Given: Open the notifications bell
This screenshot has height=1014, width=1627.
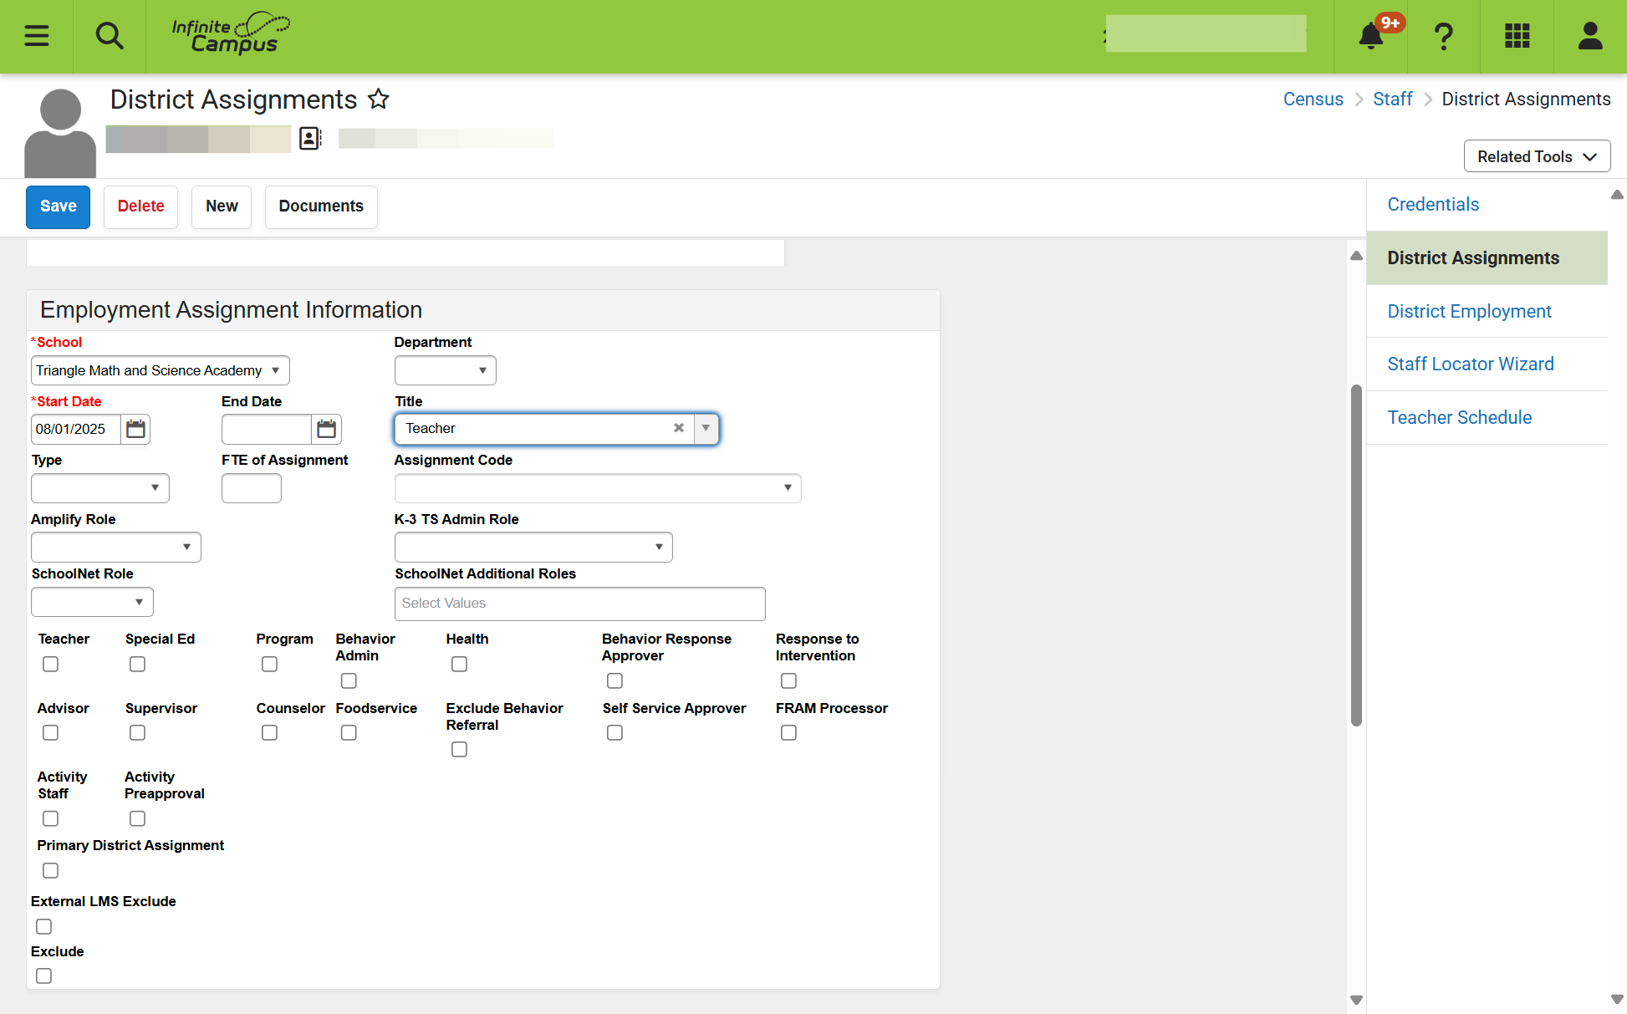Looking at the screenshot, I should click(1370, 36).
